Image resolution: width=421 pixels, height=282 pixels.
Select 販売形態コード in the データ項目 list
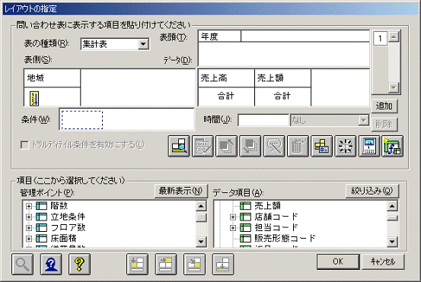pyautogui.click(x=285, y=239)
